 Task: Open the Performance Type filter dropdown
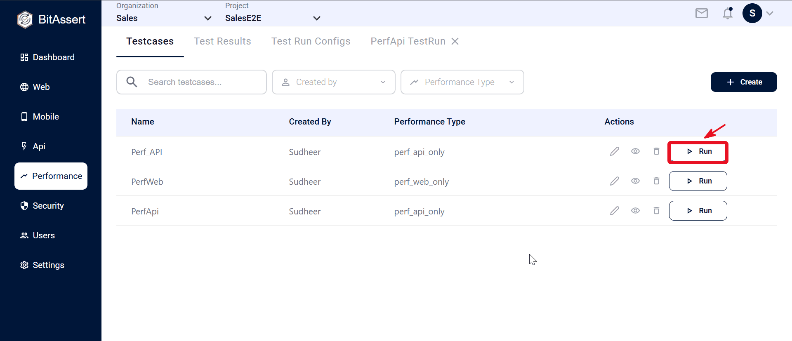point(462,82)
